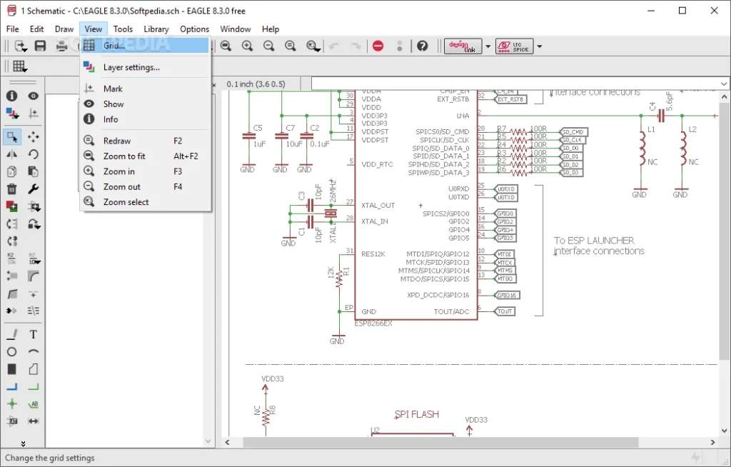Select the Mirror tool
Screen dimensions: 731x467
coord(12,155)
